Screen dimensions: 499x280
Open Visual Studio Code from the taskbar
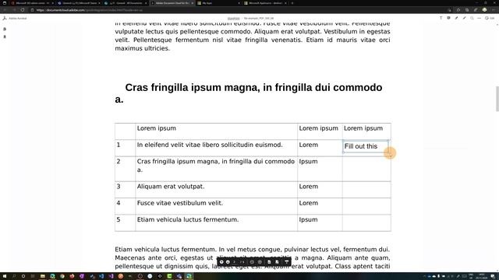pyautogui.click(x=101, y=276)
